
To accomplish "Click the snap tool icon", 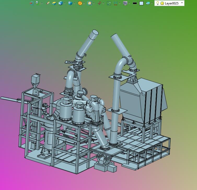I will coord(37,3).
